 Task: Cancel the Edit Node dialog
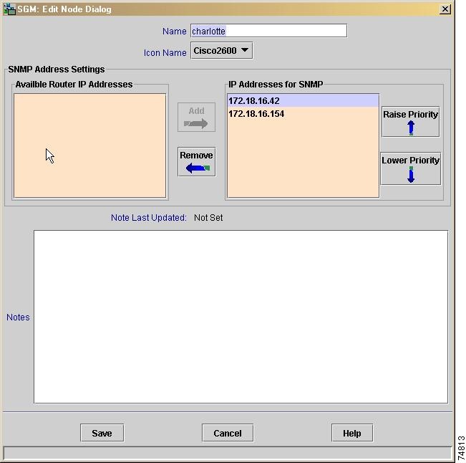coord(228,433)
